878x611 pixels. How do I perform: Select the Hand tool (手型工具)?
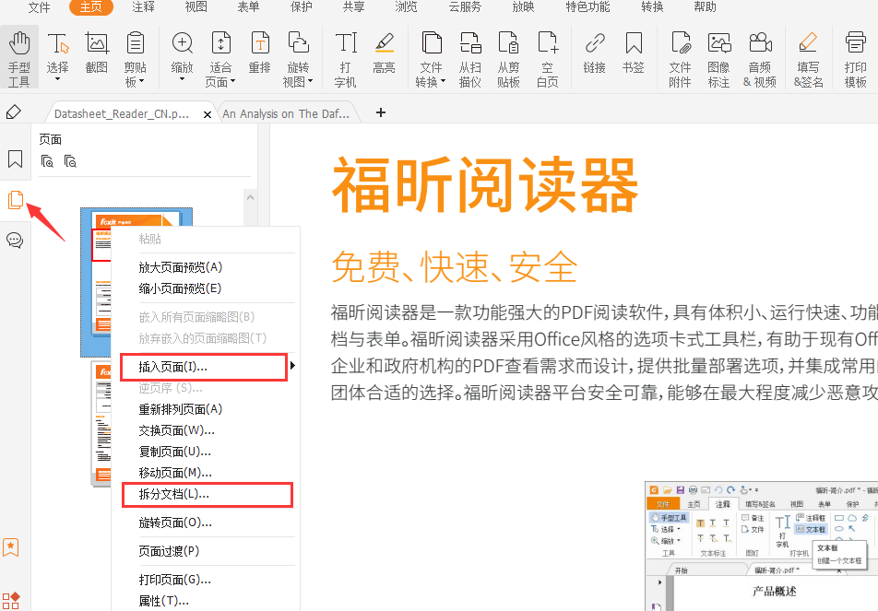18,56
